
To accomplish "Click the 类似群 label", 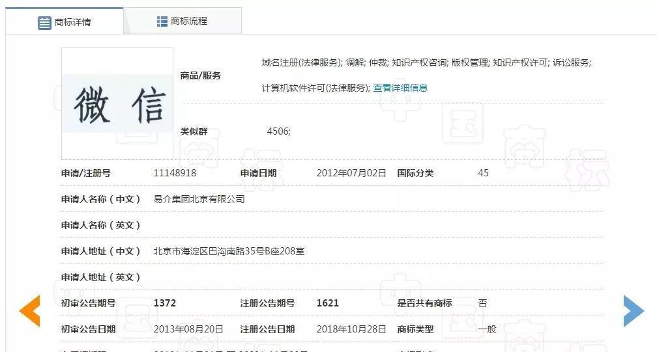I will point(194,131).
